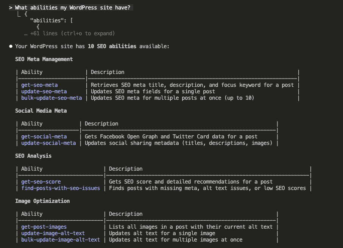343x248 pixels.
Task: Open the get-post-images ability
Action: (44, 227)
